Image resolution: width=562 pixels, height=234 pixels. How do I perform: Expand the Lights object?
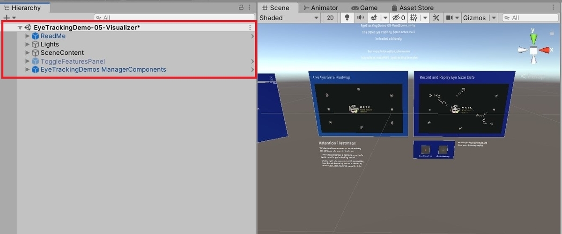(27, 44)
